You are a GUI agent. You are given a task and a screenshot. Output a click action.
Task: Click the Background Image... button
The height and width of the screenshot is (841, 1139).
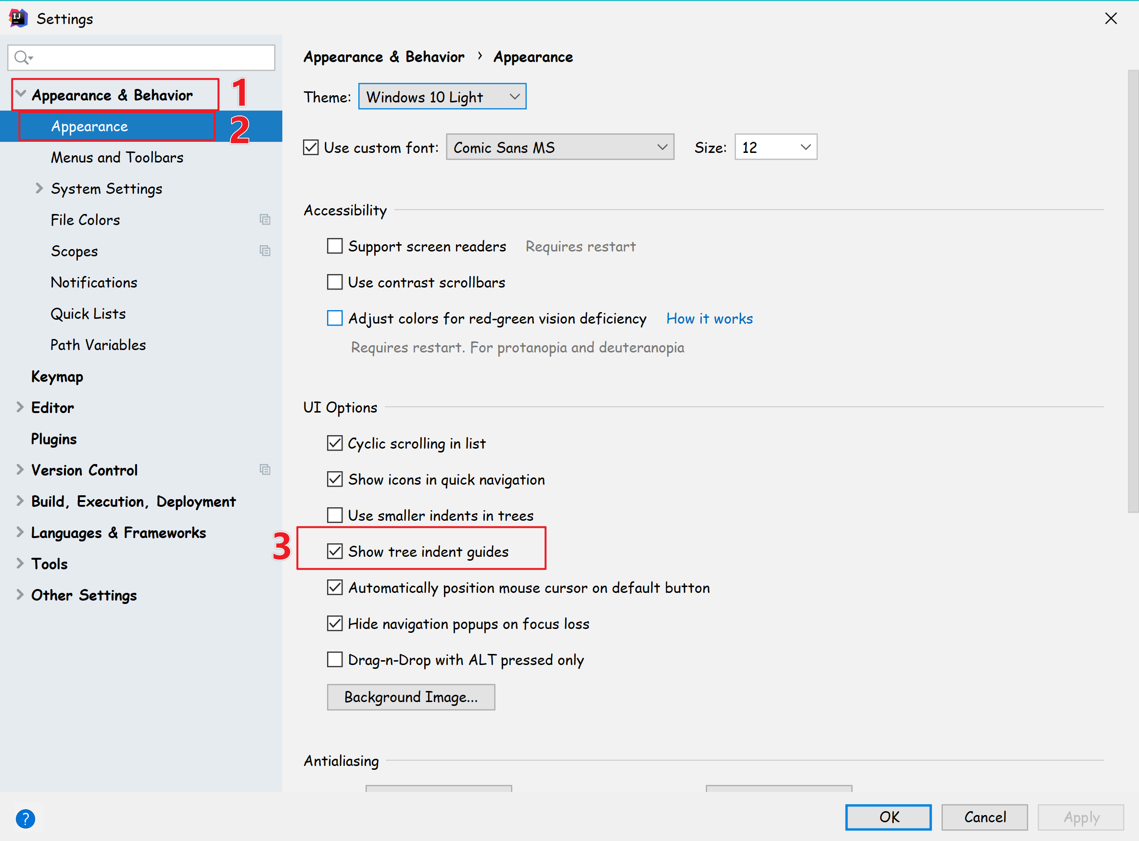(410, 697)
